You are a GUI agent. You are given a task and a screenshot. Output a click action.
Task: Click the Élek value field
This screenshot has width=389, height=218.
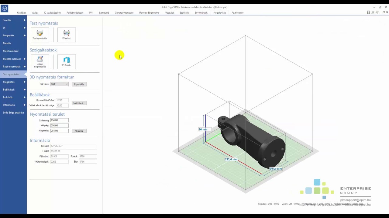[x=88, y=162]
